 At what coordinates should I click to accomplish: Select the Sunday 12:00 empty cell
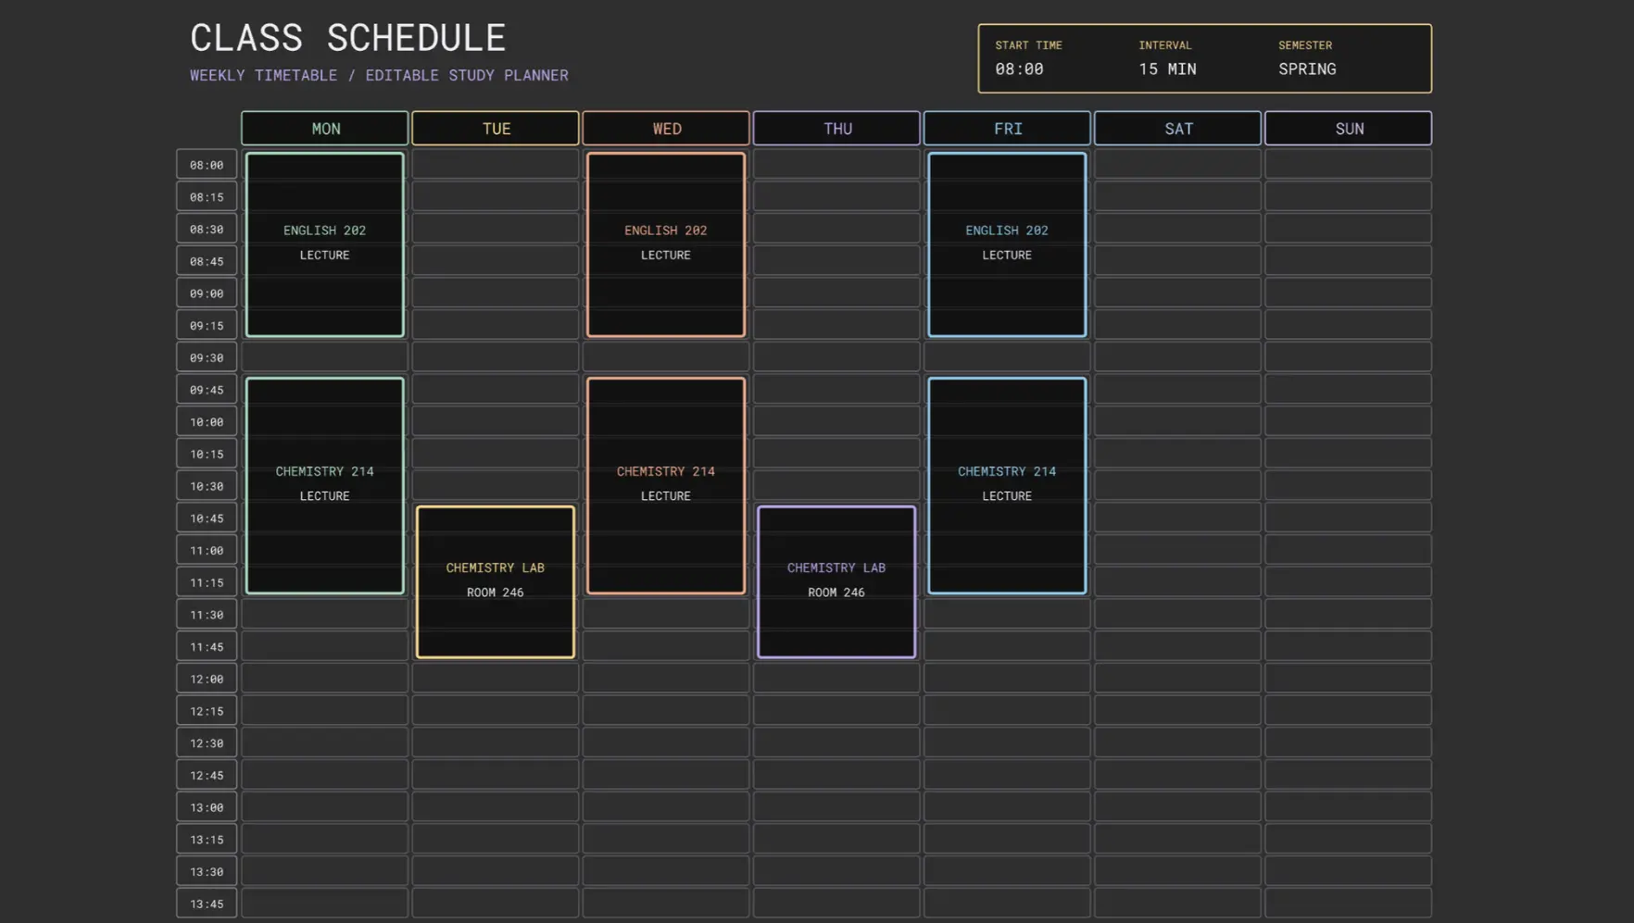tap(1348, 679)
